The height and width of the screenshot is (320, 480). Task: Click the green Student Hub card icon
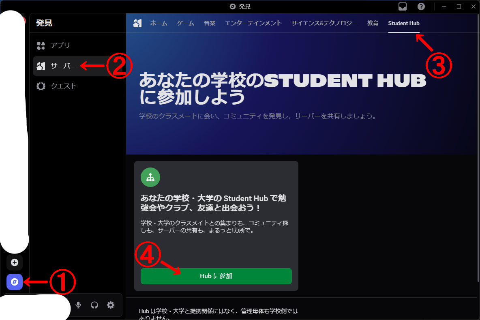click(150, 177)
